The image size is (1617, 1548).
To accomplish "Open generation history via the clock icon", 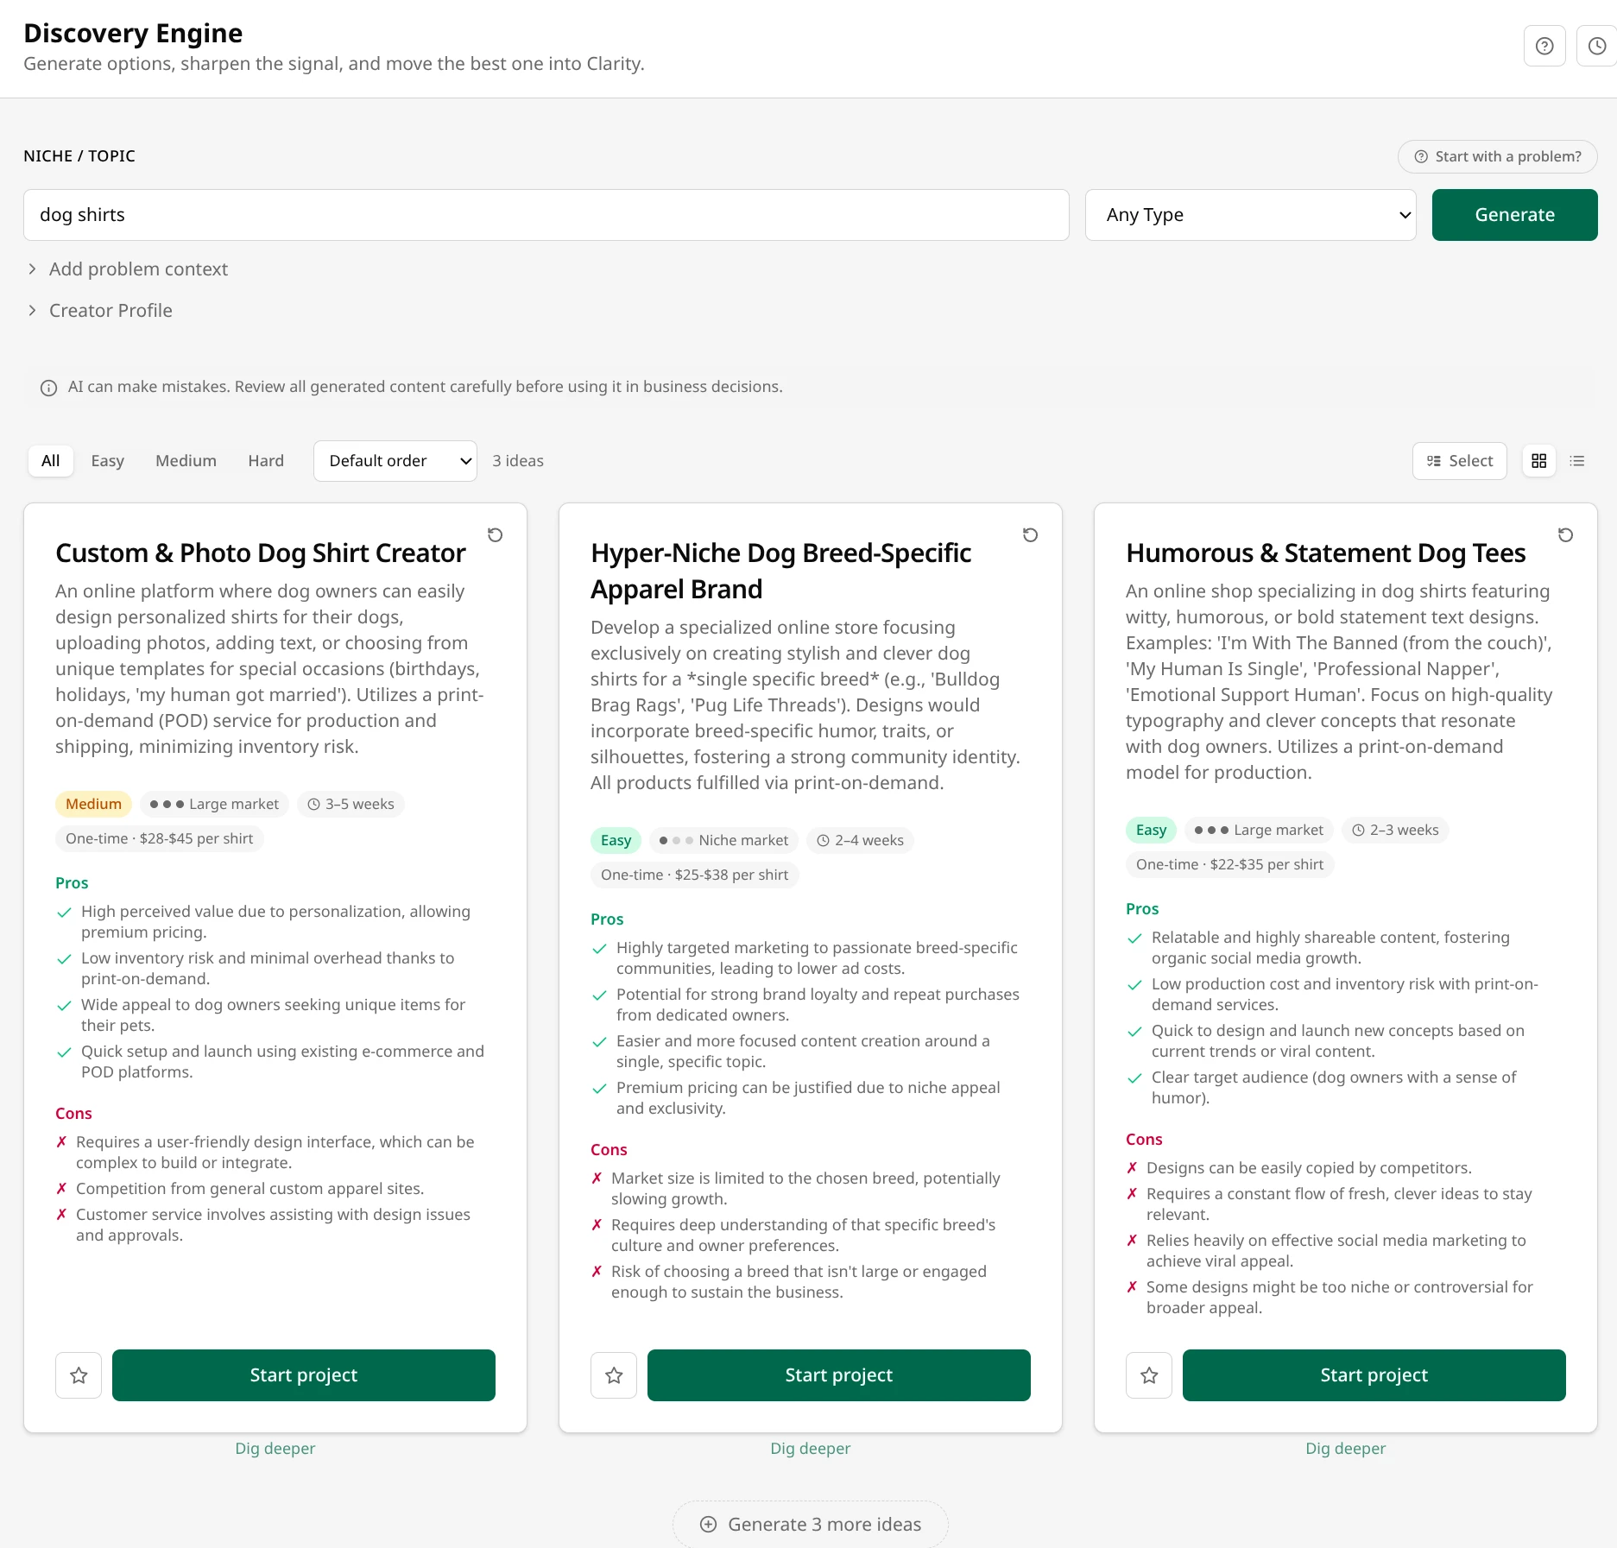I will pos(1596,46).
